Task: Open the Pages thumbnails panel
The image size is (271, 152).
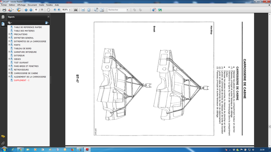Action: click(x=3, y=17)
